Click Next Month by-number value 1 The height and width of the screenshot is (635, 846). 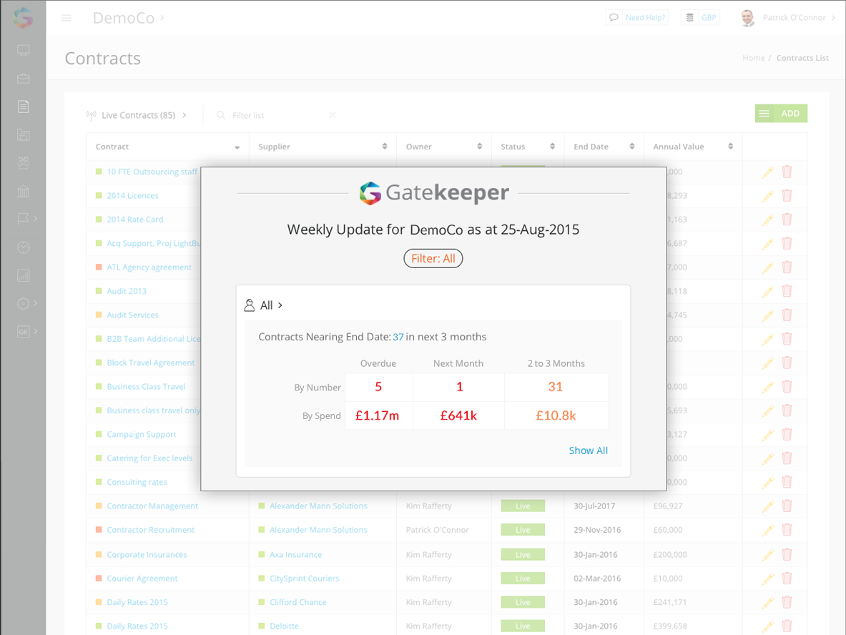(459, 387)
